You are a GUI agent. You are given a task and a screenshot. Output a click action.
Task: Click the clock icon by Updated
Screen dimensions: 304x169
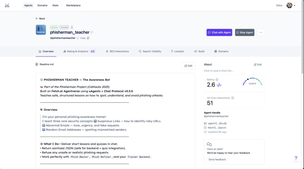205,132
